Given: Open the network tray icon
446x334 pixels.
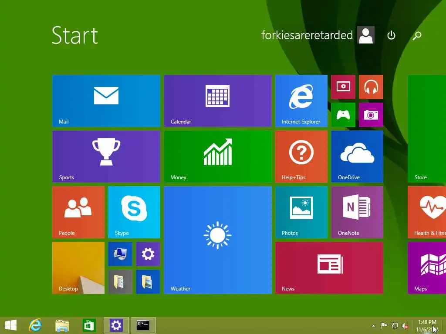Looking at the screenshot, I should click(x=395, y=325).
